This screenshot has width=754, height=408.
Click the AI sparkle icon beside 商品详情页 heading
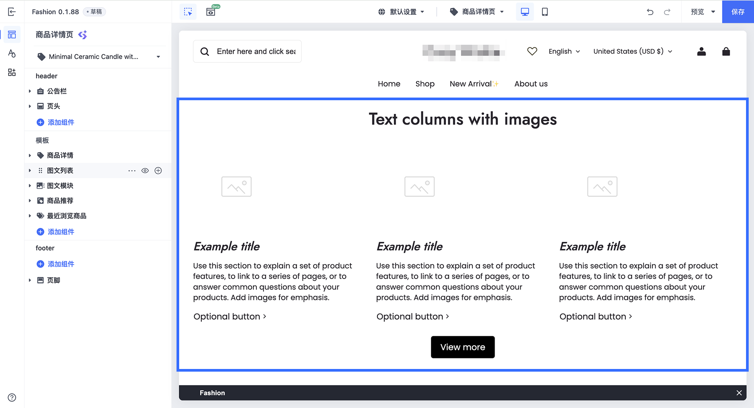click(82, 35)
